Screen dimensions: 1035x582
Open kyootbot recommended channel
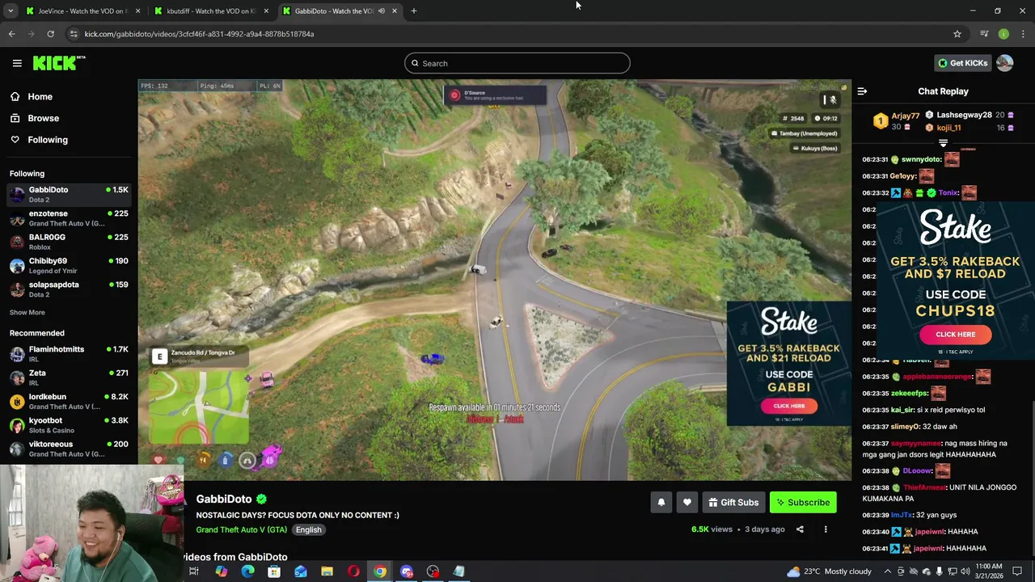pyautogui.click(x=69, y=424)
